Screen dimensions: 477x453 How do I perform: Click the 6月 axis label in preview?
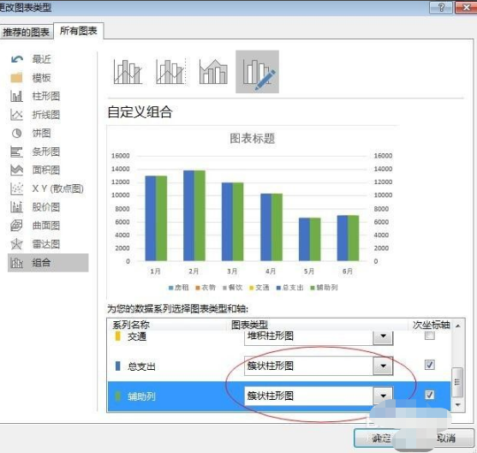(x=348, y=271)
